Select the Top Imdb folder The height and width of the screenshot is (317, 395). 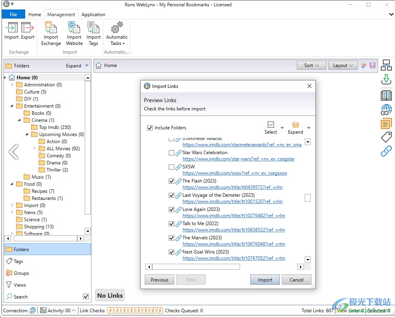[x=55, y=127]
